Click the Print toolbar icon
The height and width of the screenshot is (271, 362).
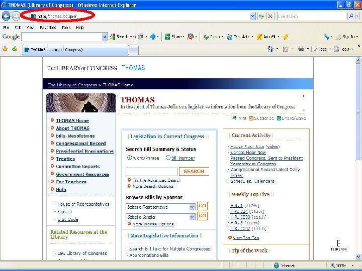coord(301,49)
